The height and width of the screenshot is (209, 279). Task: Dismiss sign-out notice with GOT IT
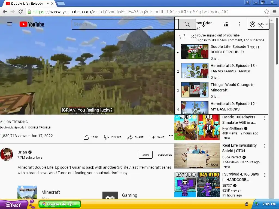[x=256, y=47]
